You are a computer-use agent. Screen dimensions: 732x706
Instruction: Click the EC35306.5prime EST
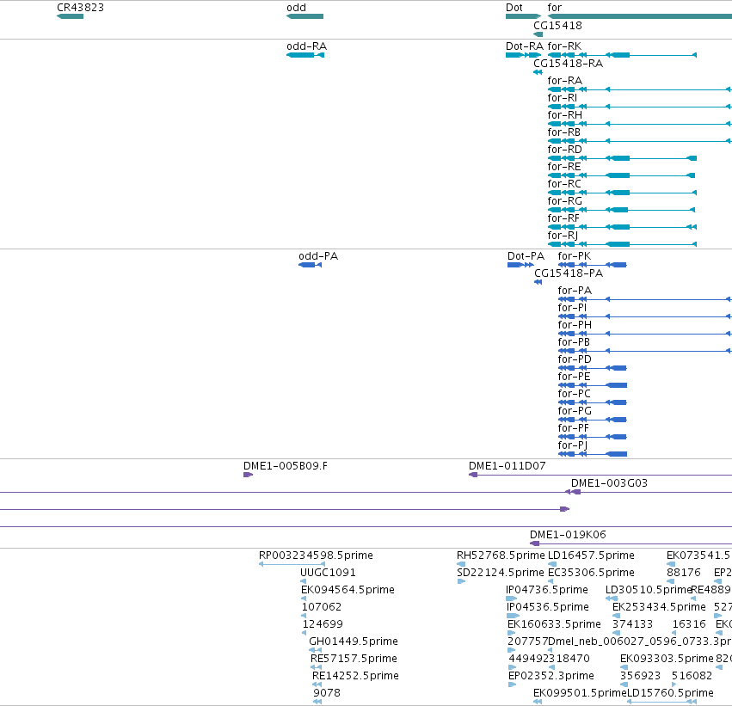pos(551,581)
